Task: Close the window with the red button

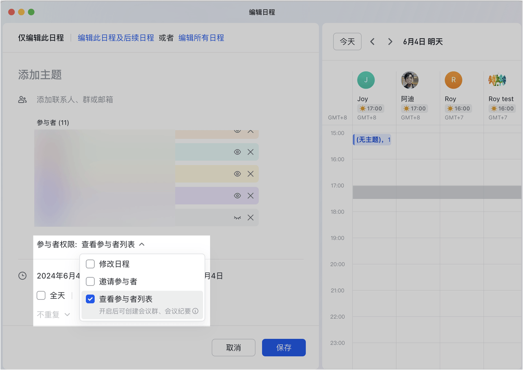Action: click(11, 12)
